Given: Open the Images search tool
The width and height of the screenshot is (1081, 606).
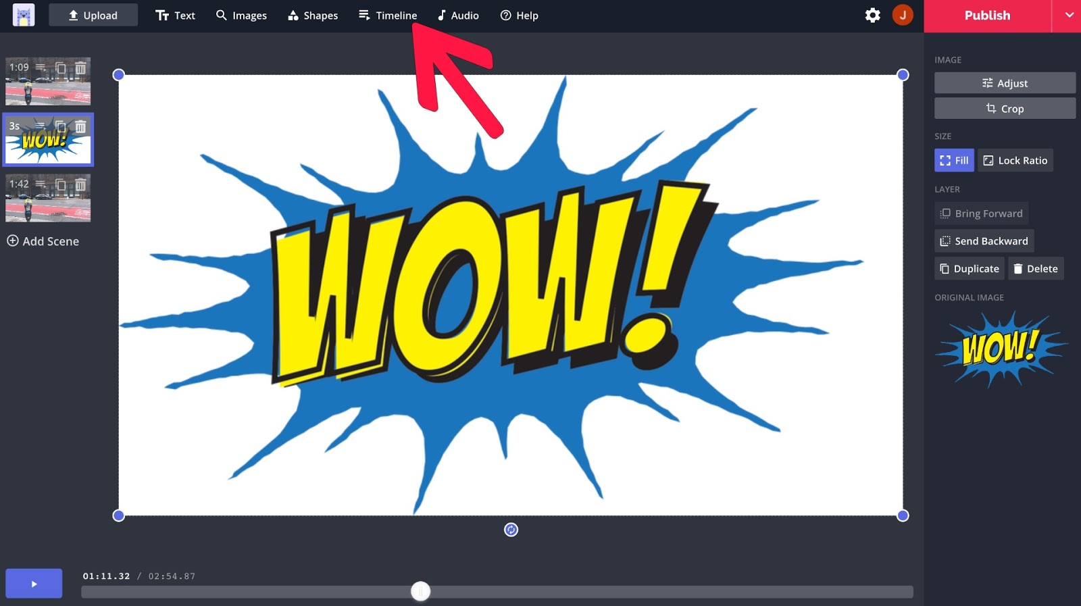Looking at the screenshot, I should pyautogui.click(x=241, y=15).
